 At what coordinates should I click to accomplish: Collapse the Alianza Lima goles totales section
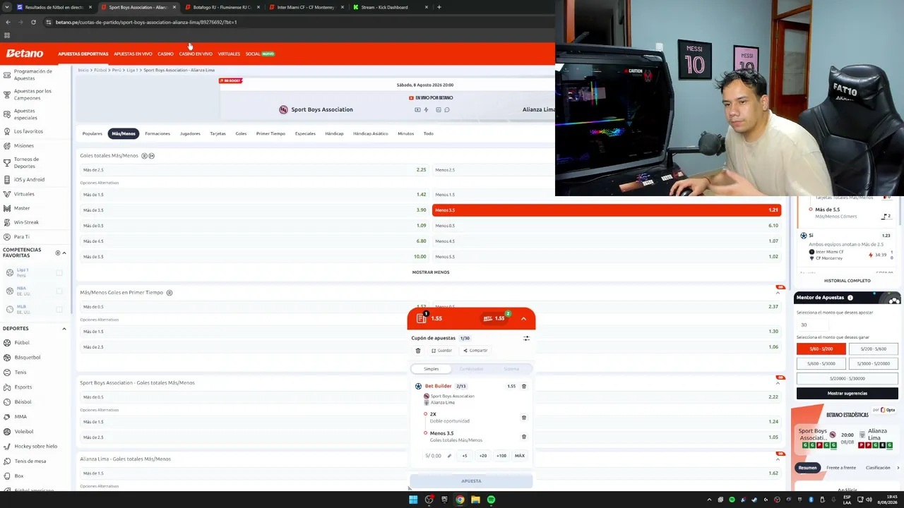point(778,459)
